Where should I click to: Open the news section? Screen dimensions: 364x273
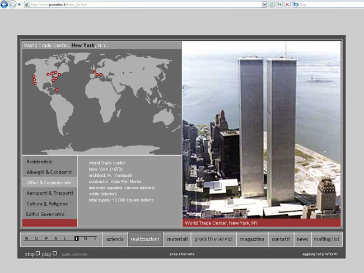tap(302, 239)
